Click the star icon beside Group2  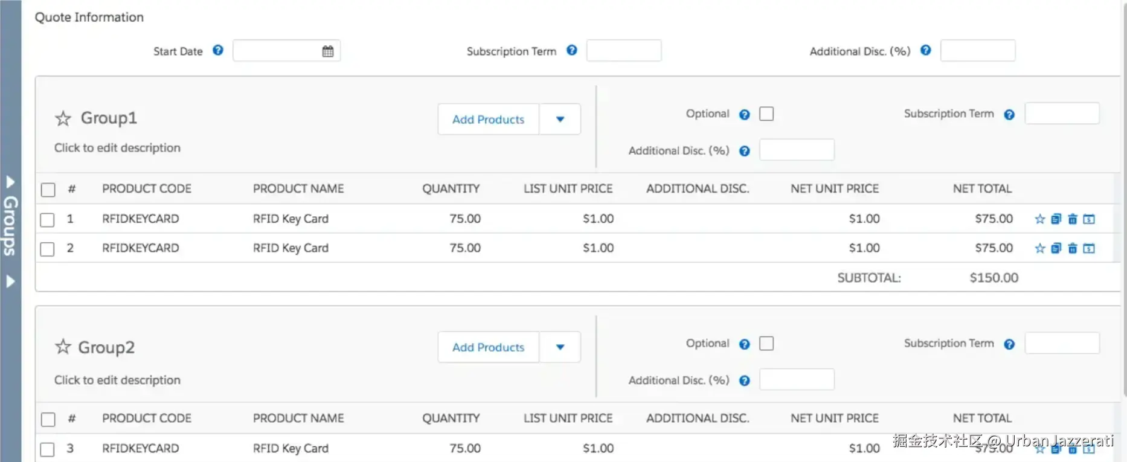[x=63, y=347]
